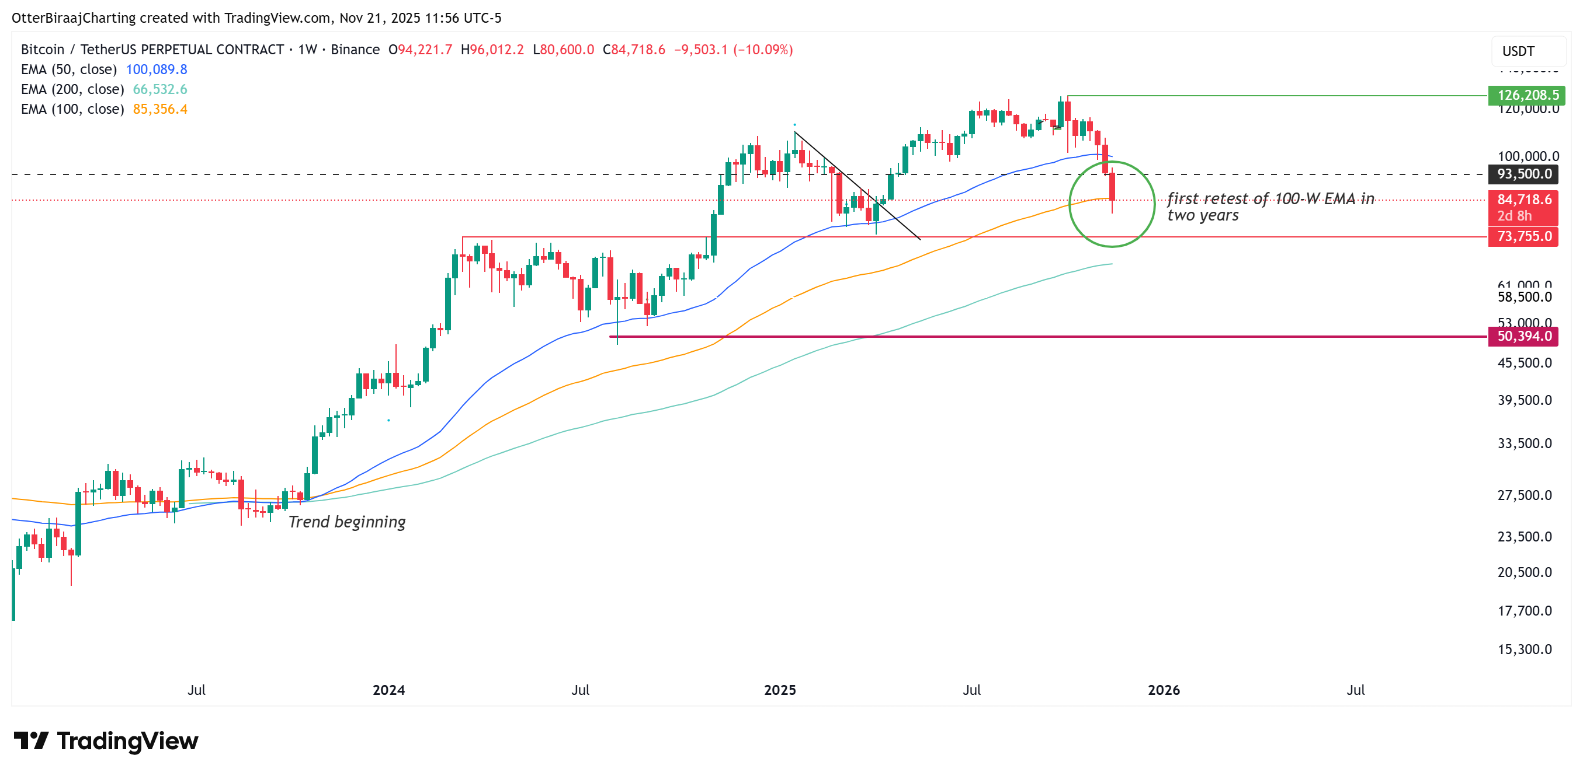Click the 100,000.0 price axis label
This screenshot has width=1583, height=776.
(1527, 156)
